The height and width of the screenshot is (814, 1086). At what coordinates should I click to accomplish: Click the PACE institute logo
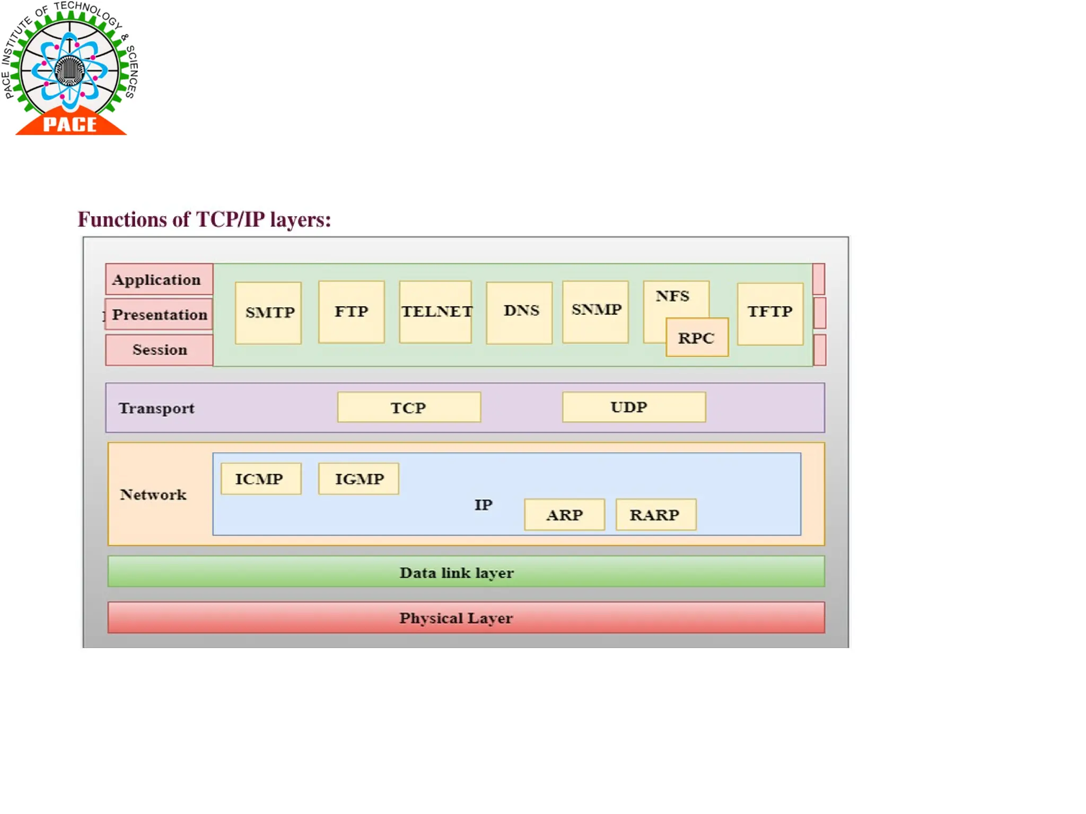(x=70, y=69)
